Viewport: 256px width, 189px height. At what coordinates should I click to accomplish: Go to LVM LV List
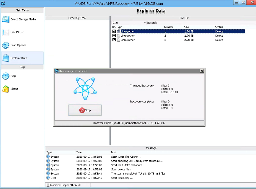point(22,32)
